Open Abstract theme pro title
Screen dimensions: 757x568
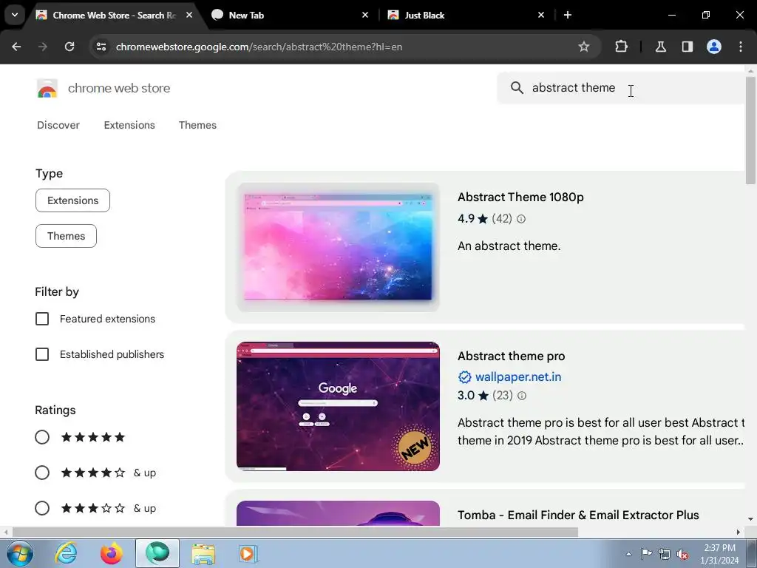tap(512, 356)
